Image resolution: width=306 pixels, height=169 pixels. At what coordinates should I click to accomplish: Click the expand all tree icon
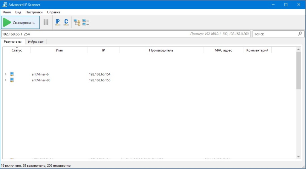(77, 22)
